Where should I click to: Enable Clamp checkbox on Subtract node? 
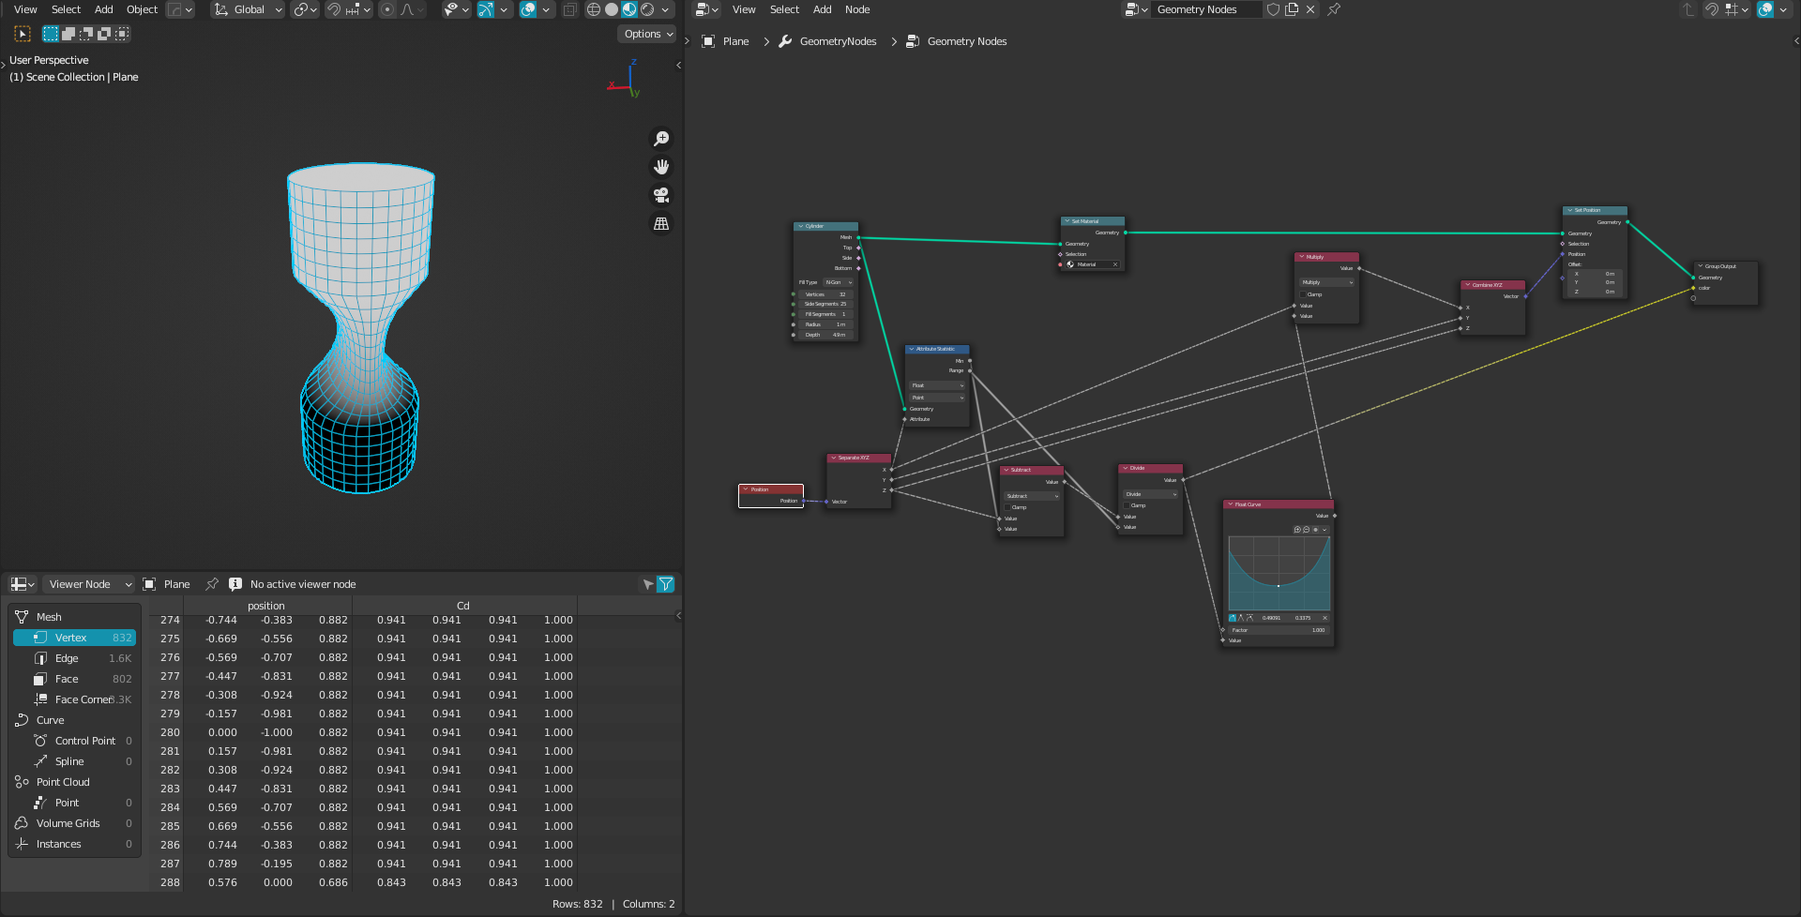point(1007,507)
